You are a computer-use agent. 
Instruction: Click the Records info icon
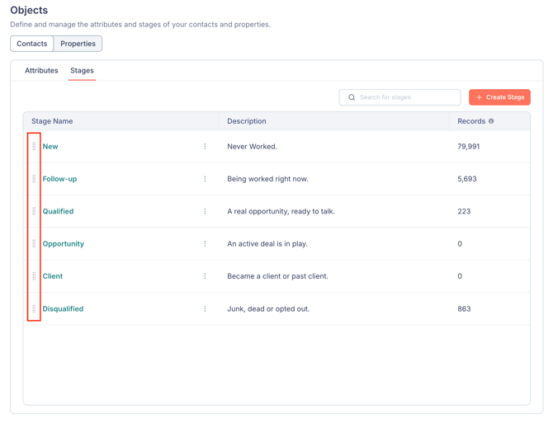pos(491,121)
